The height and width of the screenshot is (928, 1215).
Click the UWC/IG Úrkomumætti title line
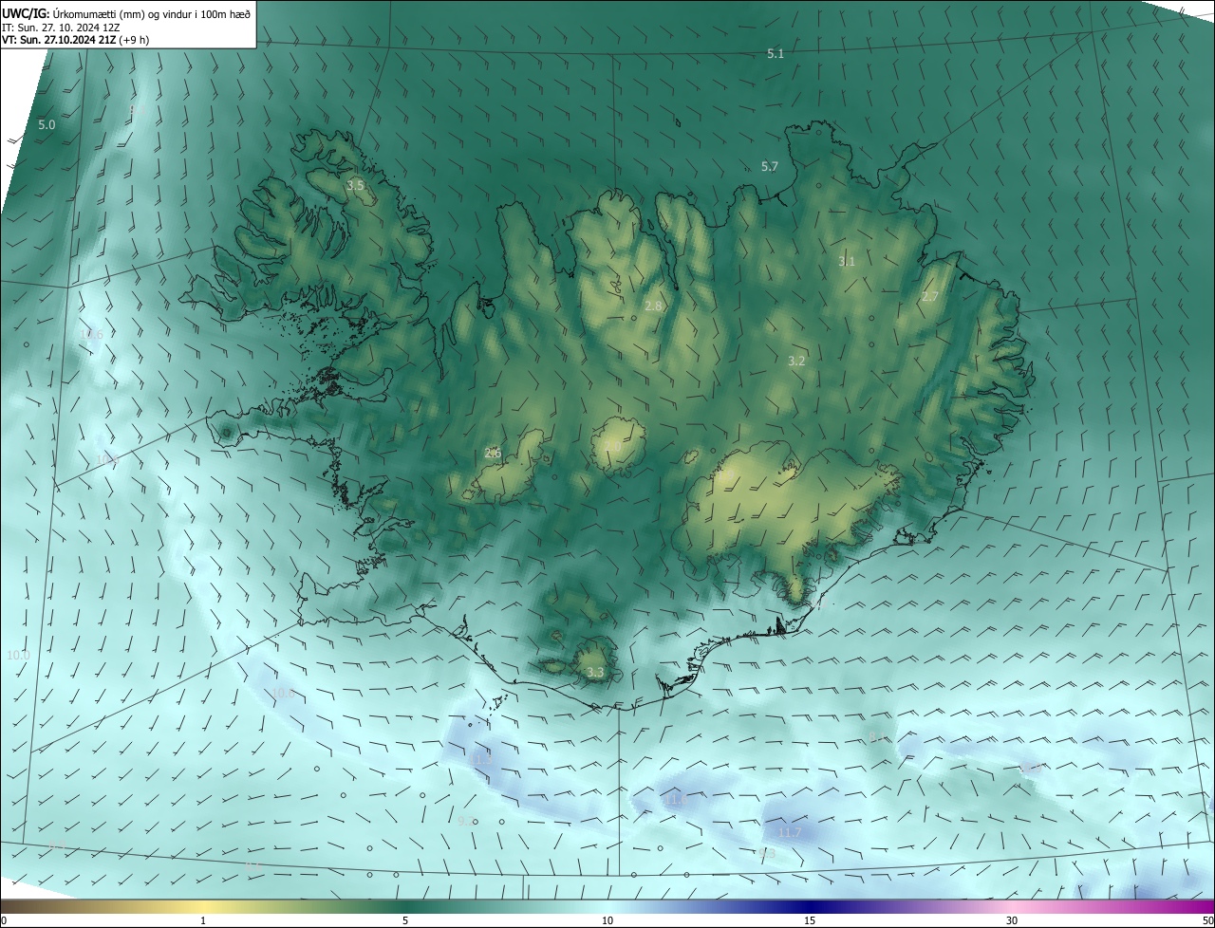[126, 12]
